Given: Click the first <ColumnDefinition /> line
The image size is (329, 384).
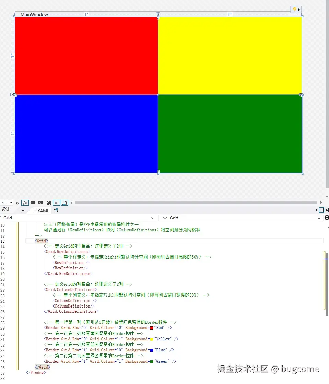Looking at the screenshot, I should click(x=75, y=300).
